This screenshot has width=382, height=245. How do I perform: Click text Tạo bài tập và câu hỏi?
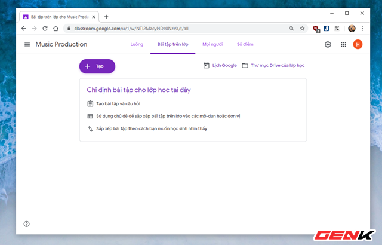click(118, 103)
